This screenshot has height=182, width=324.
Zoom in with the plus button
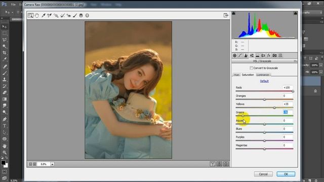coord(34,164)
